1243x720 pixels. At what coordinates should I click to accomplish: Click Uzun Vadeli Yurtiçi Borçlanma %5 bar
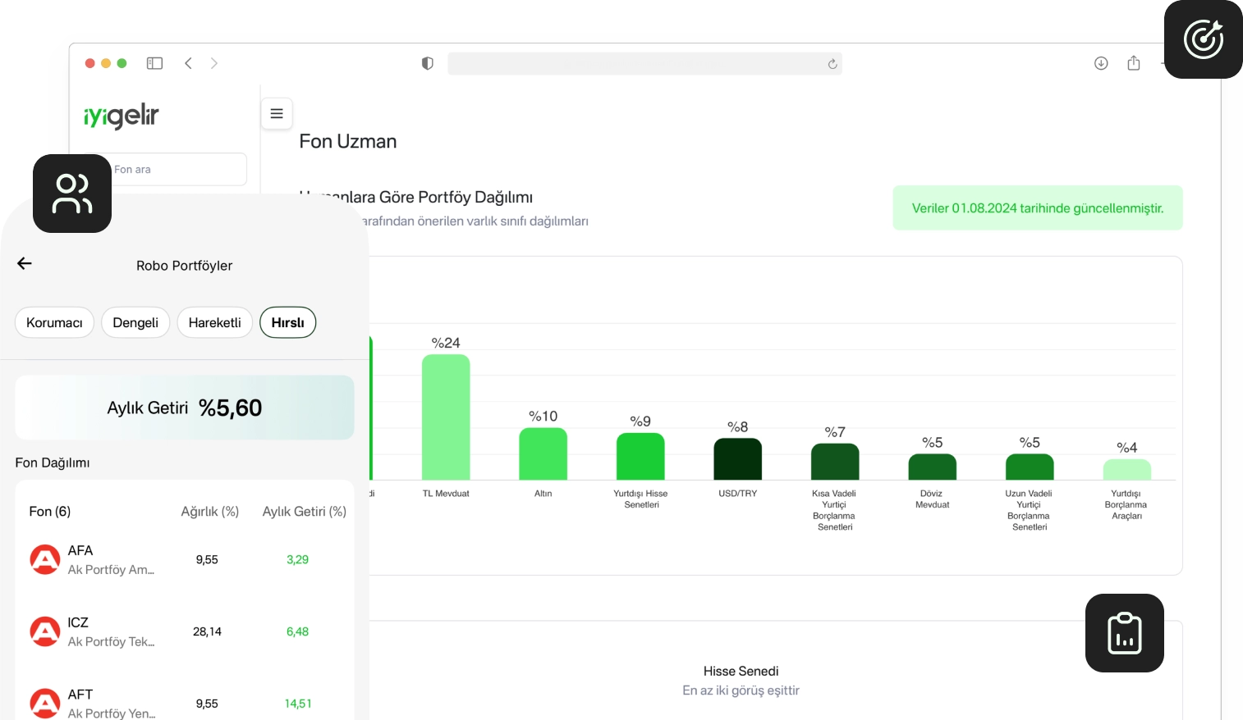point(1030,467)
